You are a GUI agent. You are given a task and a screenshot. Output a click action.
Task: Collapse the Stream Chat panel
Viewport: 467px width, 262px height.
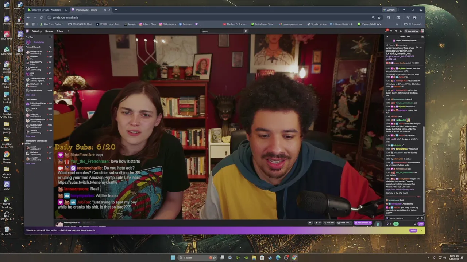(387, 37)
